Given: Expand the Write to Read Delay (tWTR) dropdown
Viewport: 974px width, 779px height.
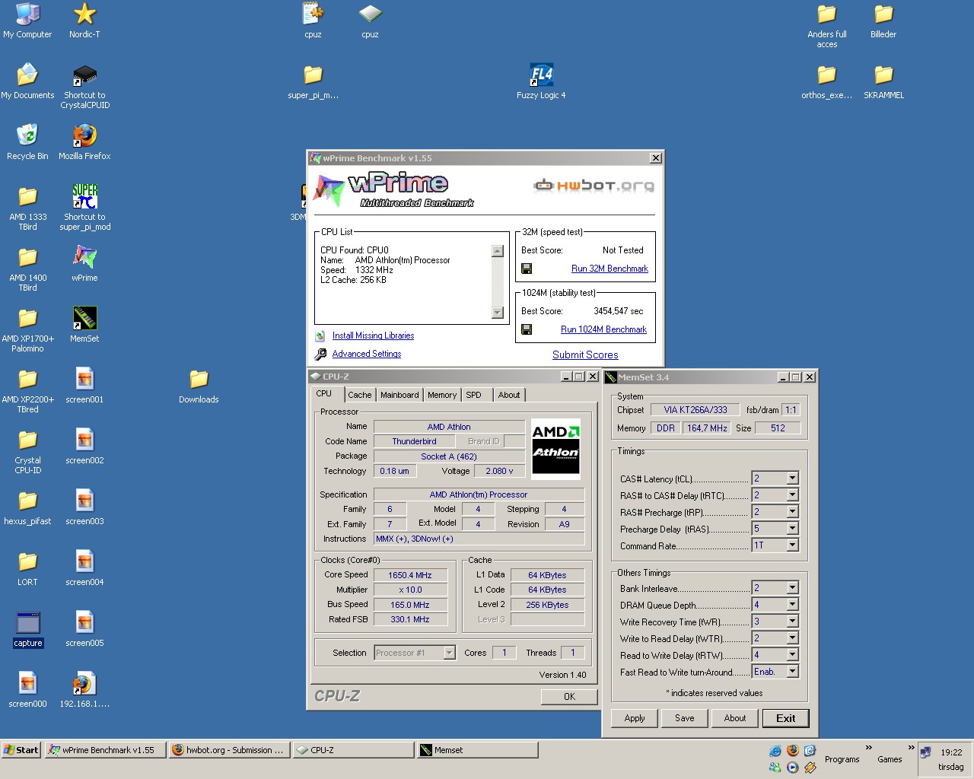Looking at the screenshot, I should pos(792,638).
